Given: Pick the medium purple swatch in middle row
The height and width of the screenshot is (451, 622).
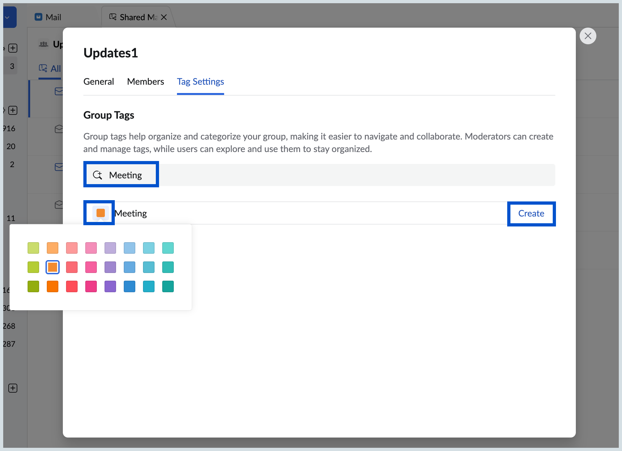Looking at the screenshot, I should pos(110,267).
